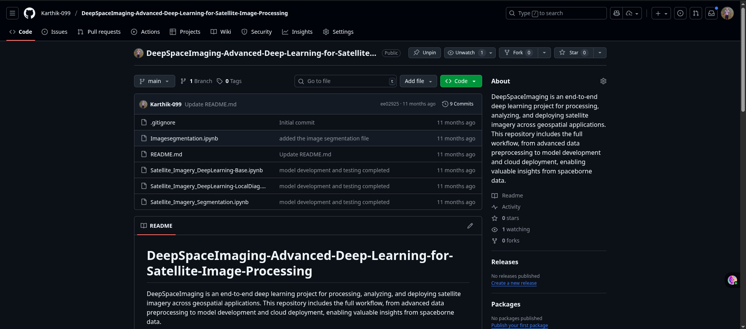Select the README tab header
This screenshot has width=746, height=329.
click(157, 226)
